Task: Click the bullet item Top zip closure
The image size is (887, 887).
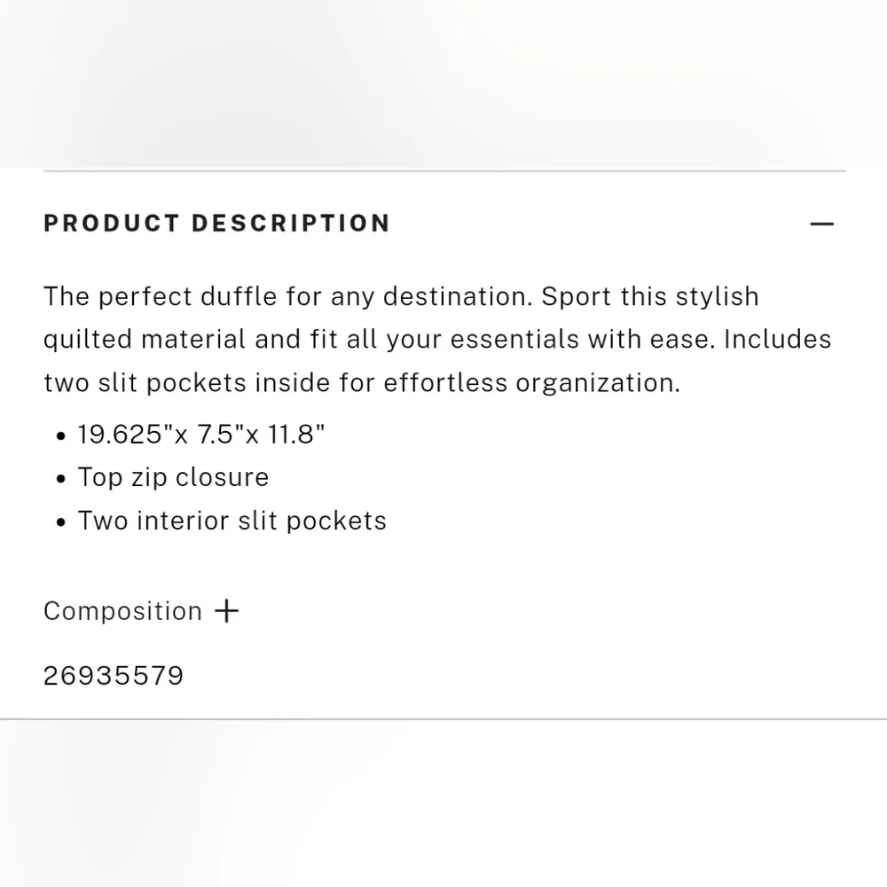Action: [x=173, y=477]
